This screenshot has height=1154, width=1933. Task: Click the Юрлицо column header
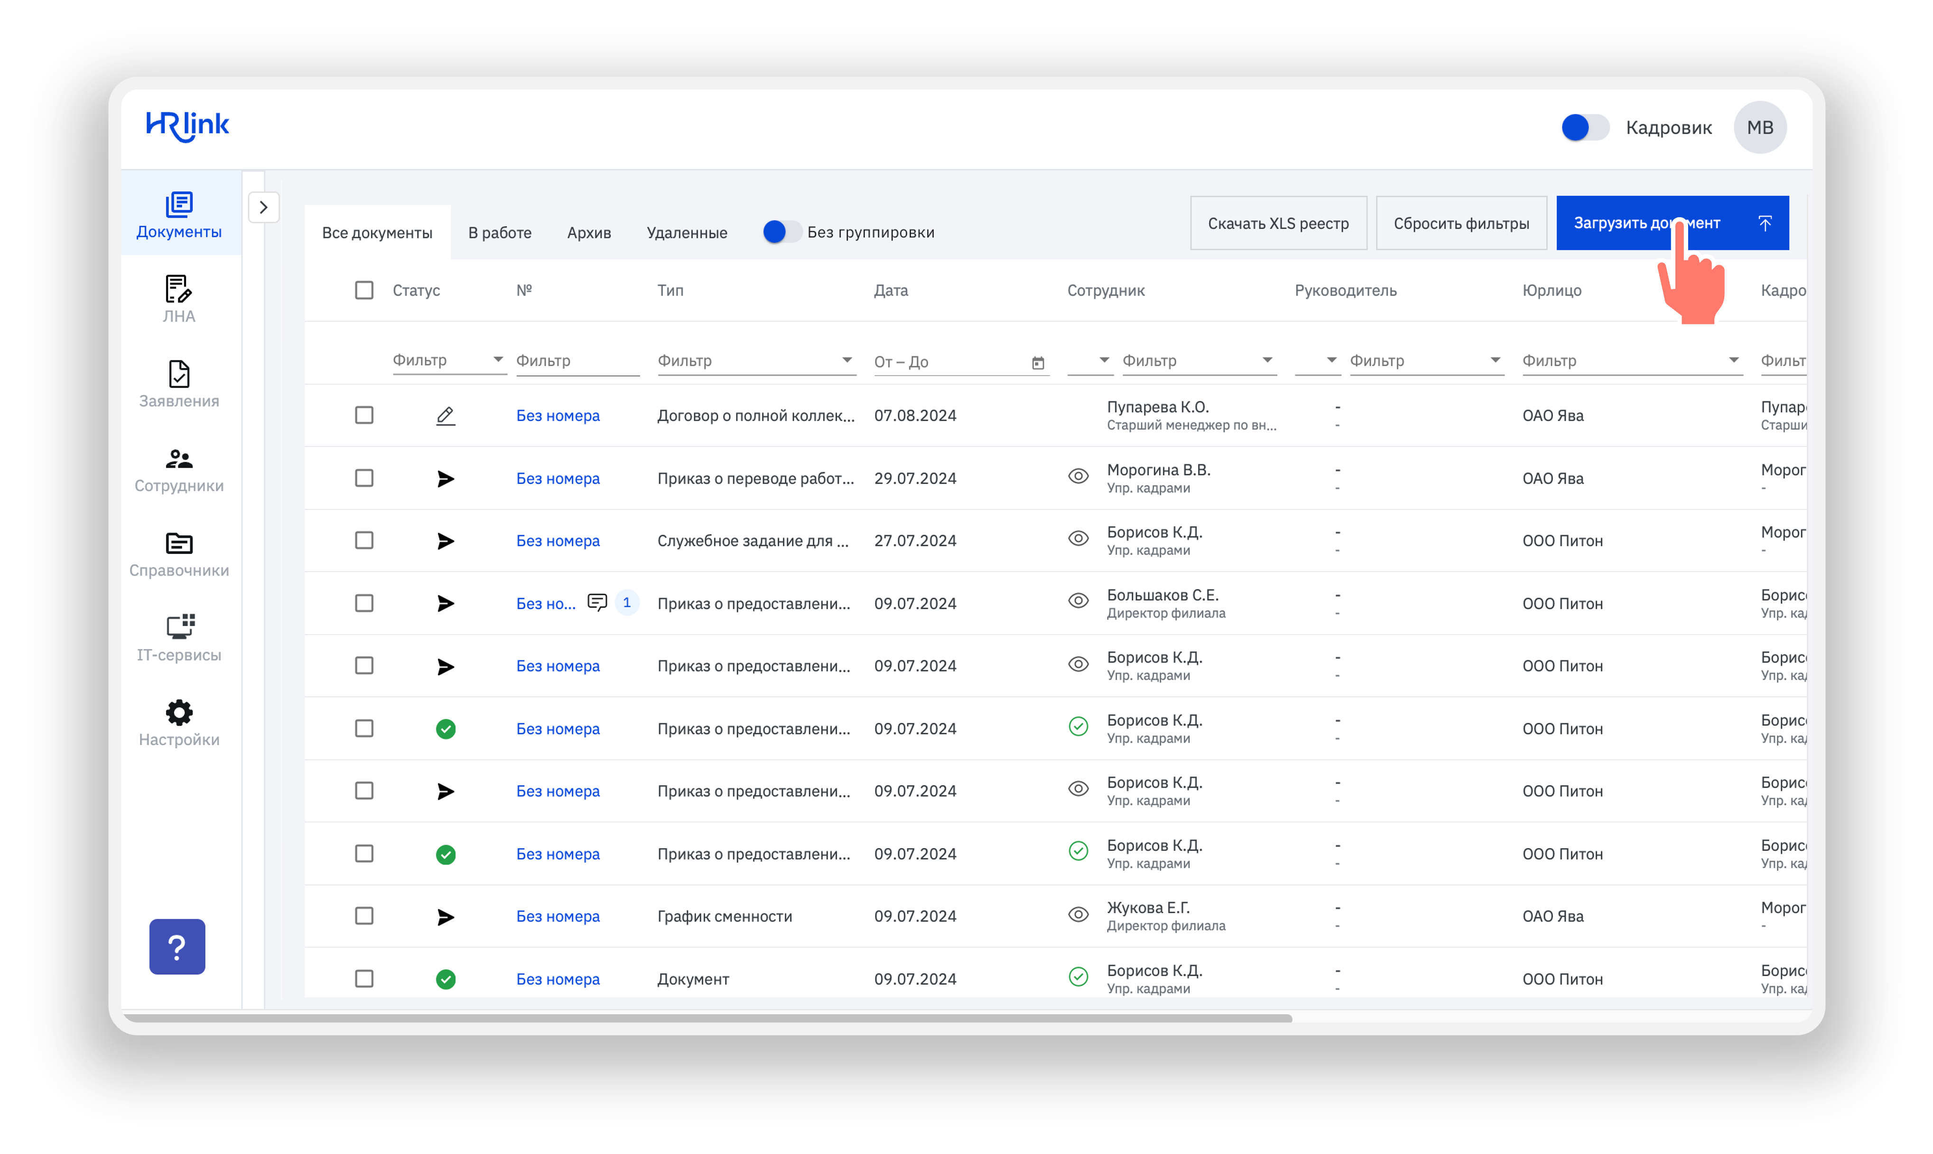pyautogui.click(x=1552, y=290)
